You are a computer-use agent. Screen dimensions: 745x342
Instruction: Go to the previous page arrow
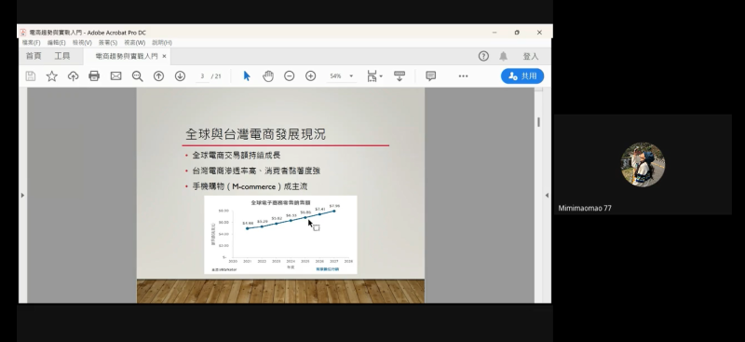(x=158, y=76)
